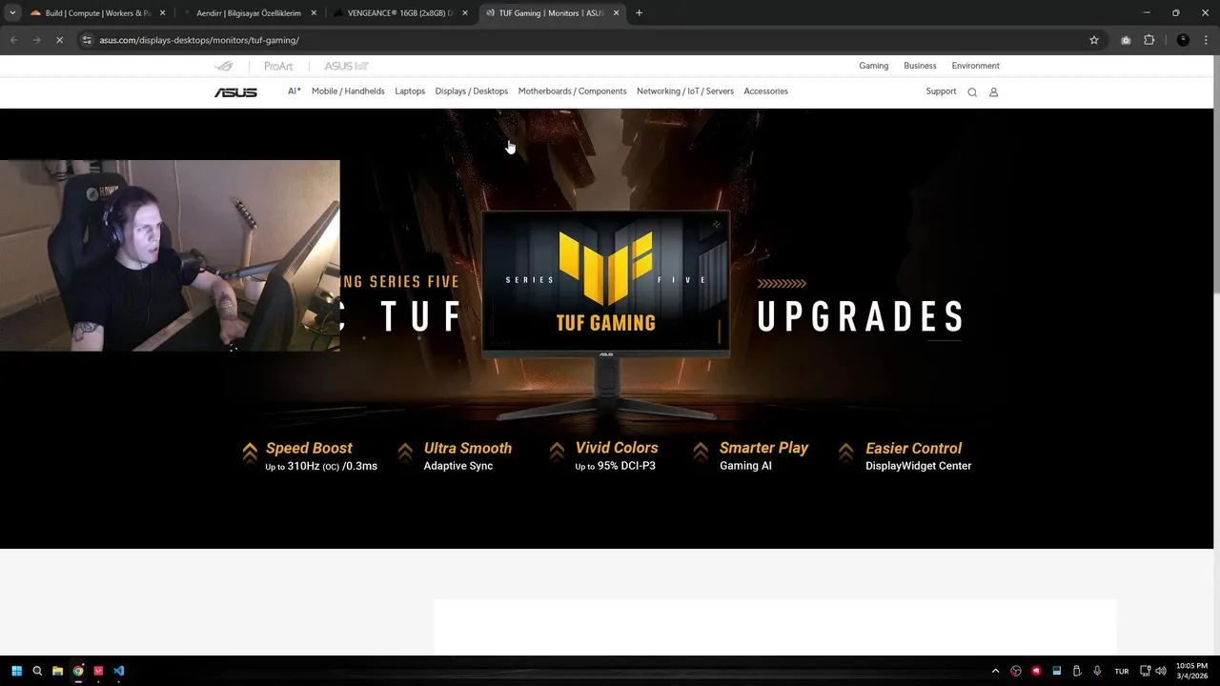1220x686 pixels.
Task: Open Chrome three-dot menu
Action: [x=1207, y=40]
